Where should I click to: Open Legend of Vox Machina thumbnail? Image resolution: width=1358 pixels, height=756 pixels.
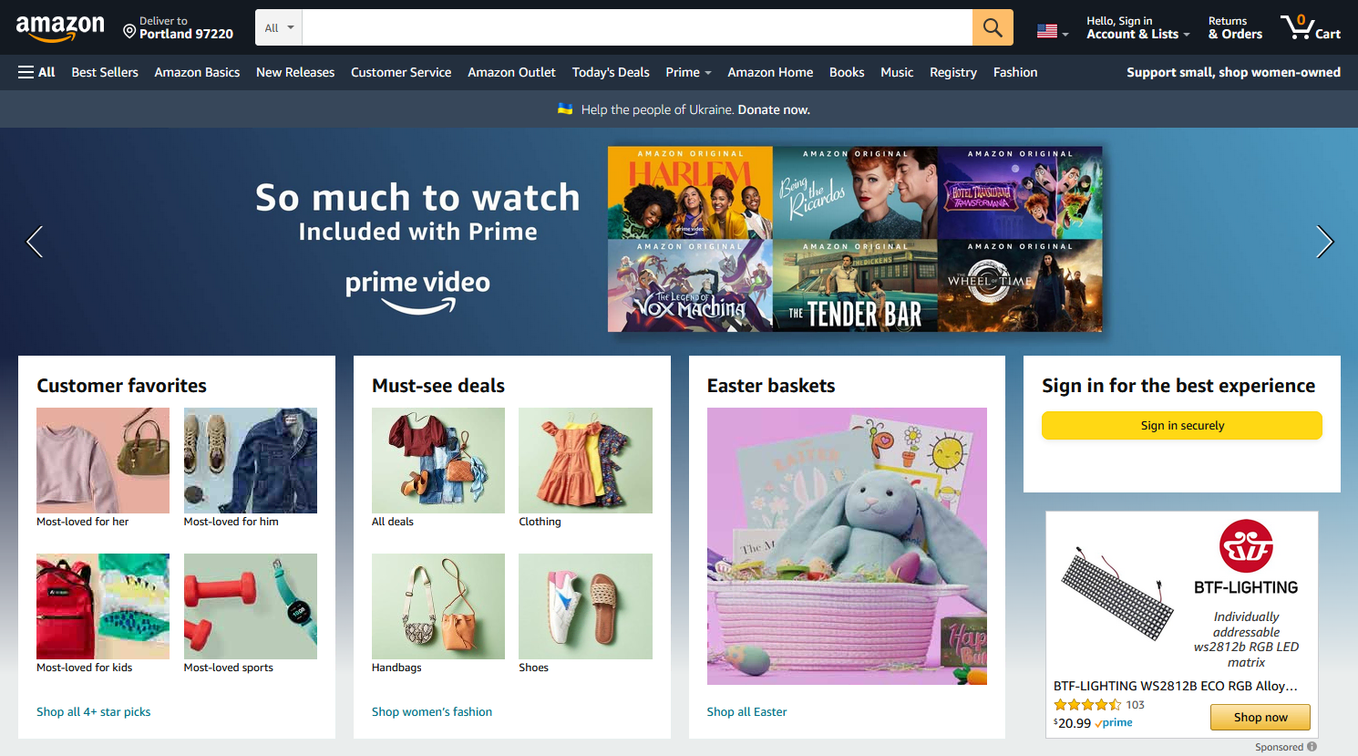(690, 285)
